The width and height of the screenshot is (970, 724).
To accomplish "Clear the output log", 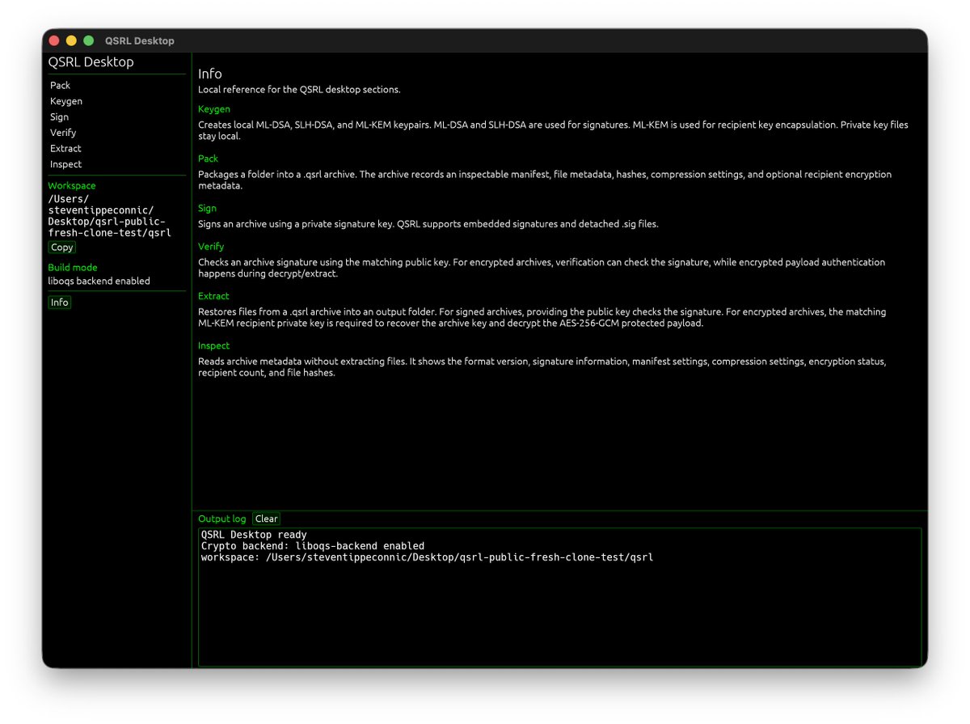I will (267, 519).
